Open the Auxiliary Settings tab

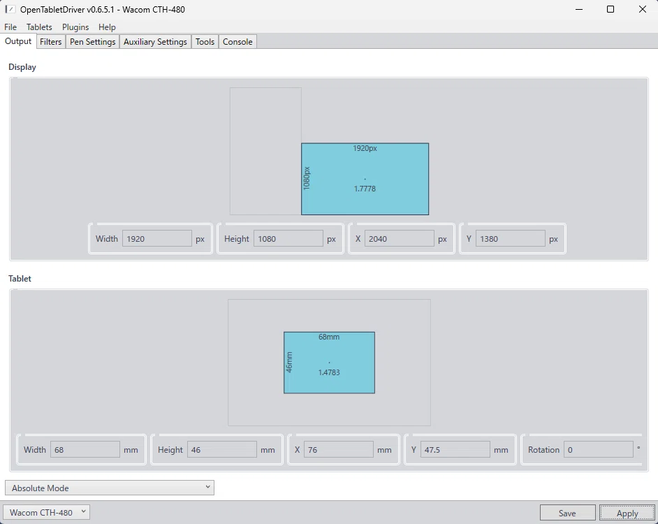click(155, 41)
